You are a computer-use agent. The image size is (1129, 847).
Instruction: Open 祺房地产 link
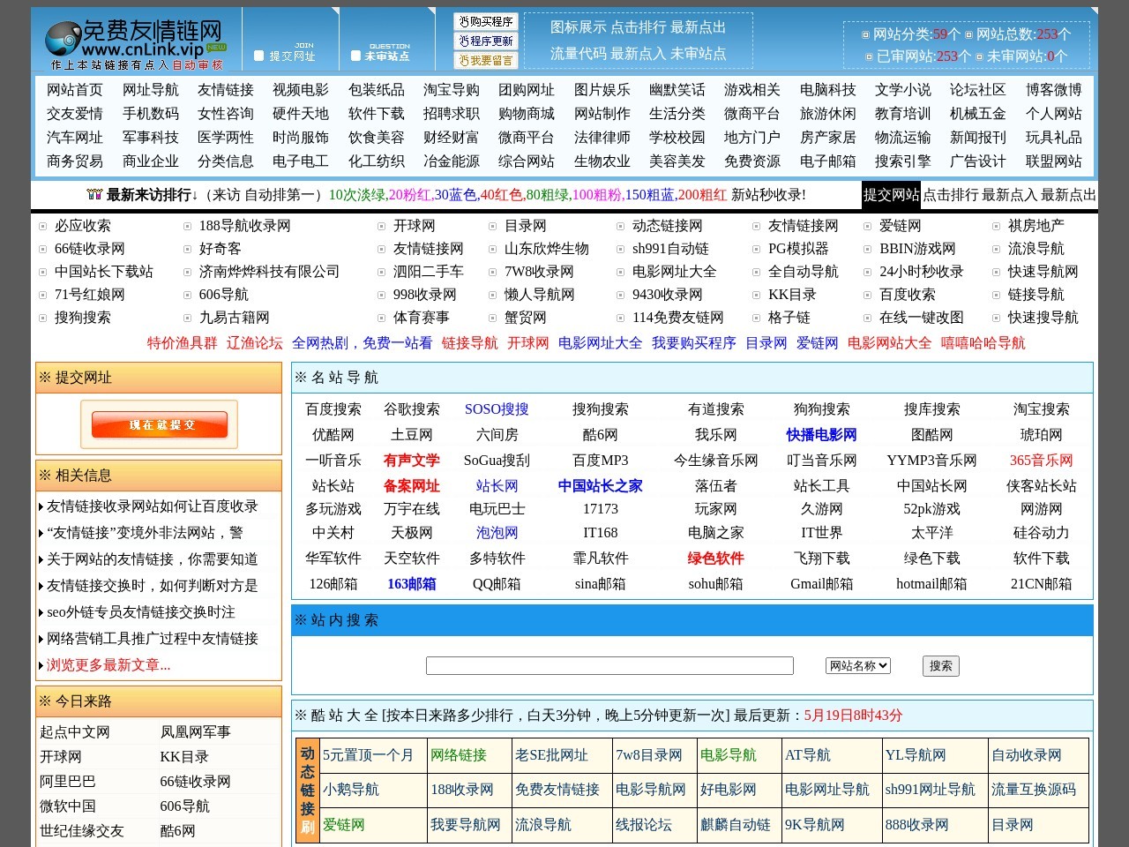coord(1036,226)
